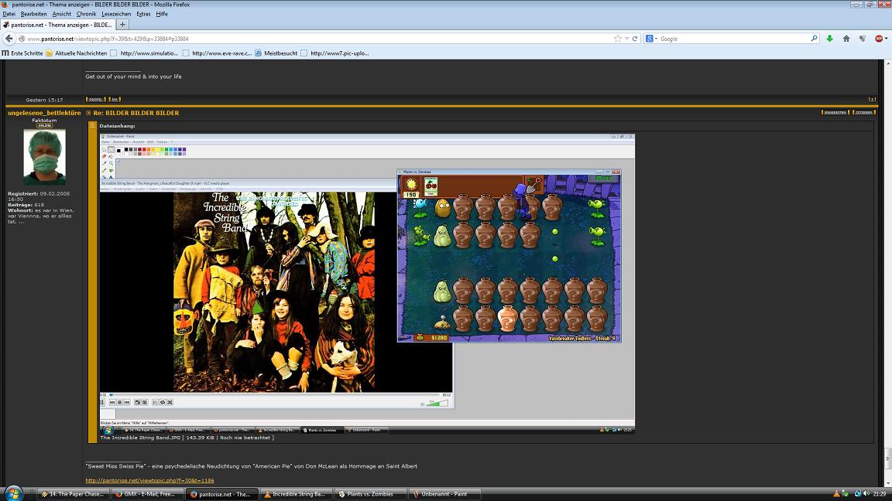Click the search magnifier icon in Google box
The height and width of the screenshot is (501, 892).
coord(814,39)
